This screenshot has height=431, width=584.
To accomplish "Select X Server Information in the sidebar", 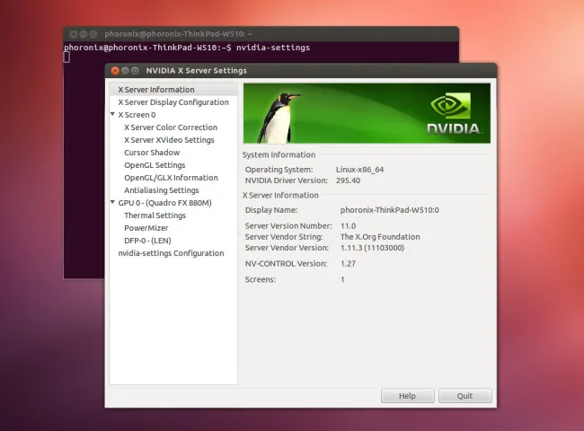I will 155,90.
